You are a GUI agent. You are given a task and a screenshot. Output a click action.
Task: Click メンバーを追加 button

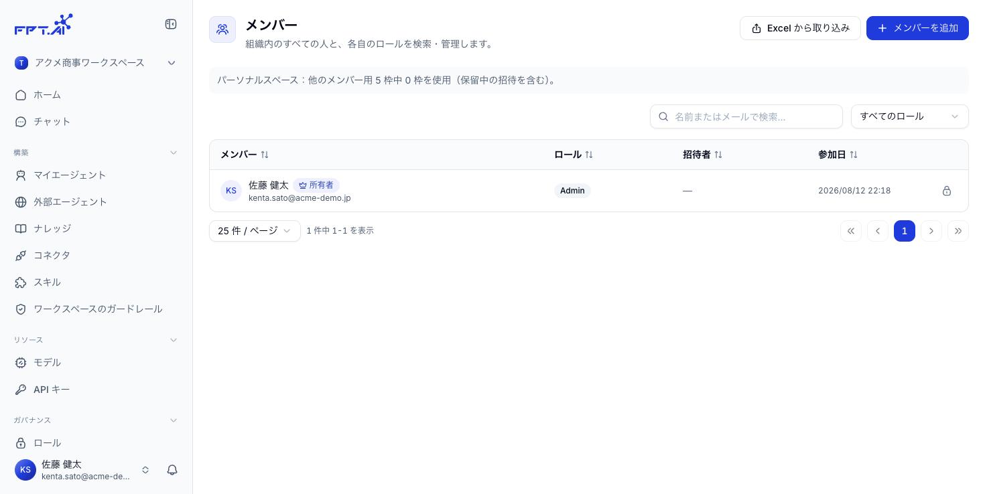[917, 28]
